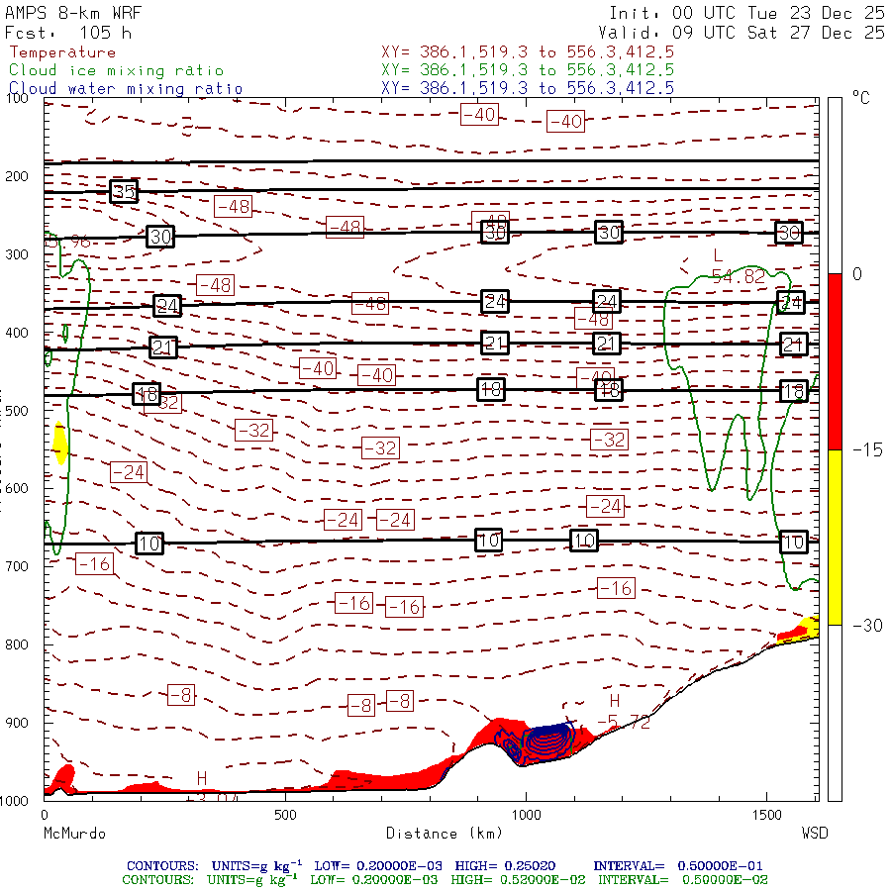Image resolution: width=891 pixels, height=891 pixels.
Task: Click the blue "INTERVAL= 0.50000E-01" value
Action: (x=678, y=866)
